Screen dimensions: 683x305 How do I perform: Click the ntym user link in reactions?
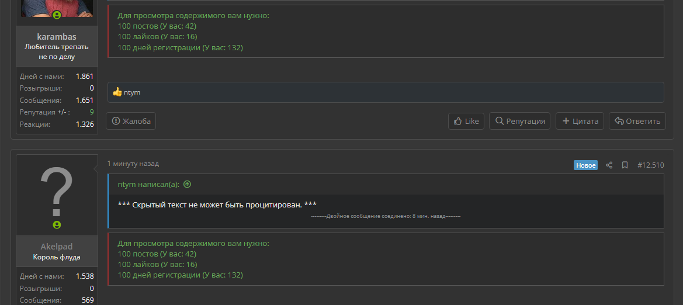click(132, 92)
